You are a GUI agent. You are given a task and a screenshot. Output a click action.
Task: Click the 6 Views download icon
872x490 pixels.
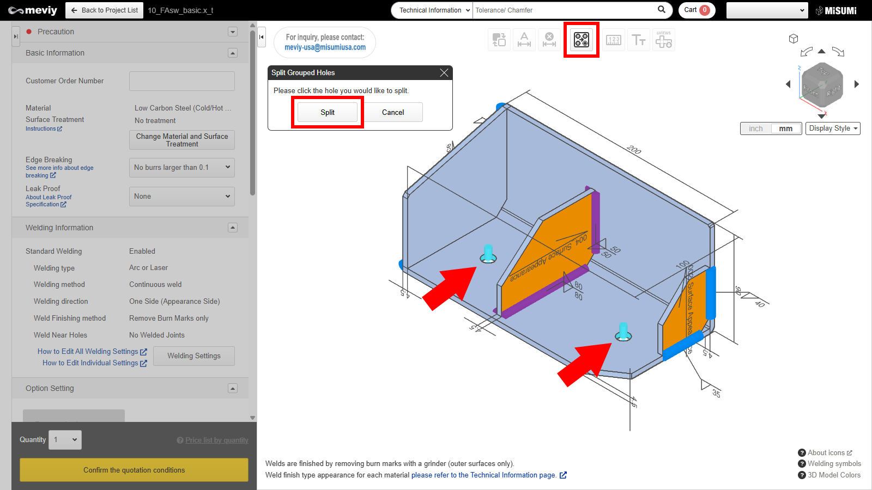[664, 40]
